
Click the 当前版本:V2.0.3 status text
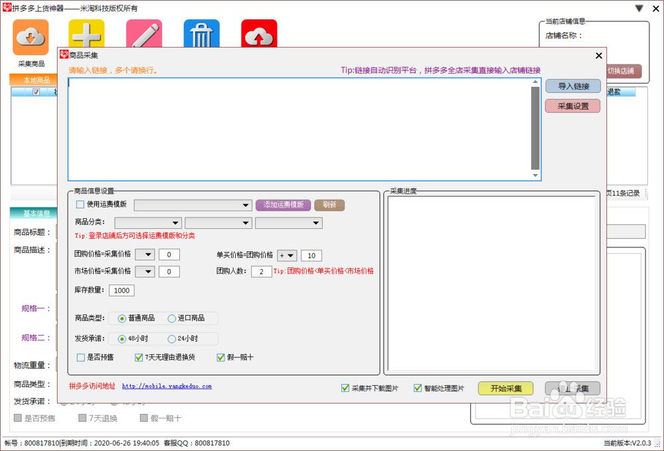627,443
